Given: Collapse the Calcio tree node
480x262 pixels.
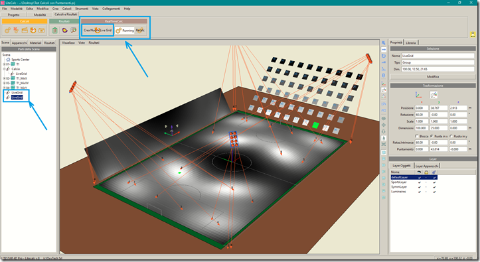Looking at the screenshot, I should point(4,69).
